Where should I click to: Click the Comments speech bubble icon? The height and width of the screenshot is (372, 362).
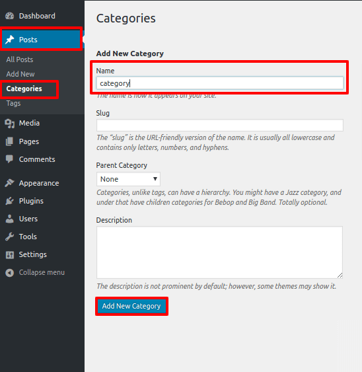pyautogui.click(x=9, y=159)
